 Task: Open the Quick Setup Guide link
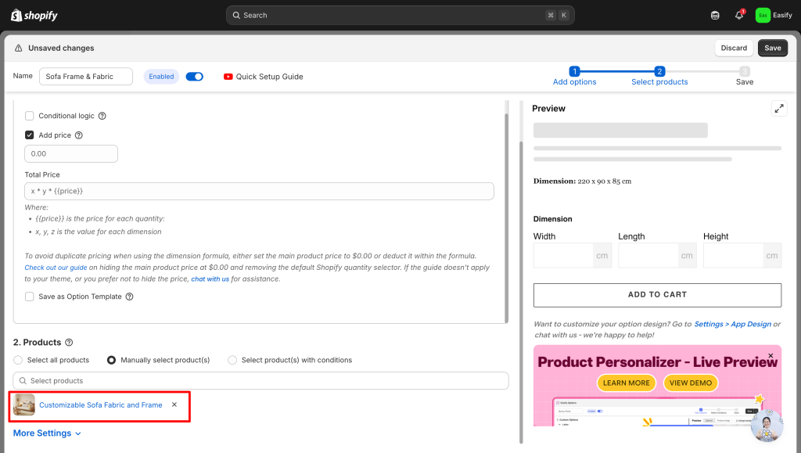tap(264, 77)
